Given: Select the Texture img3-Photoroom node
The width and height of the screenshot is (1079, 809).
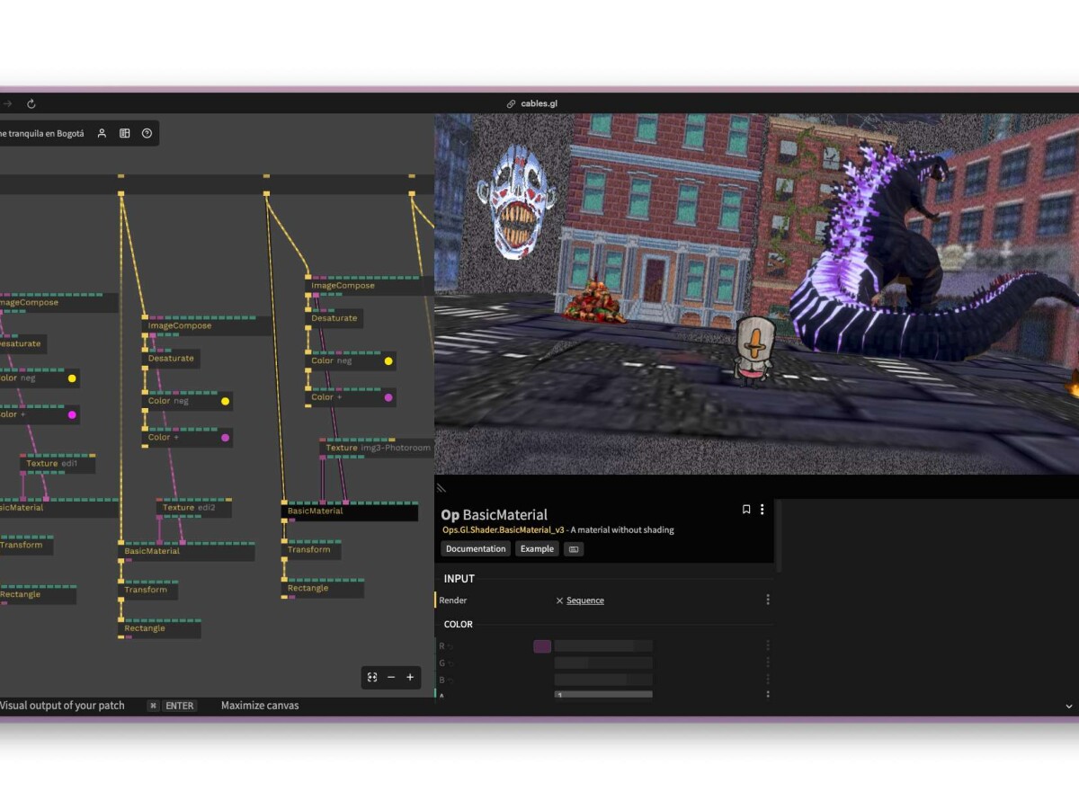Looking at the screenshot, I should 377,448.
